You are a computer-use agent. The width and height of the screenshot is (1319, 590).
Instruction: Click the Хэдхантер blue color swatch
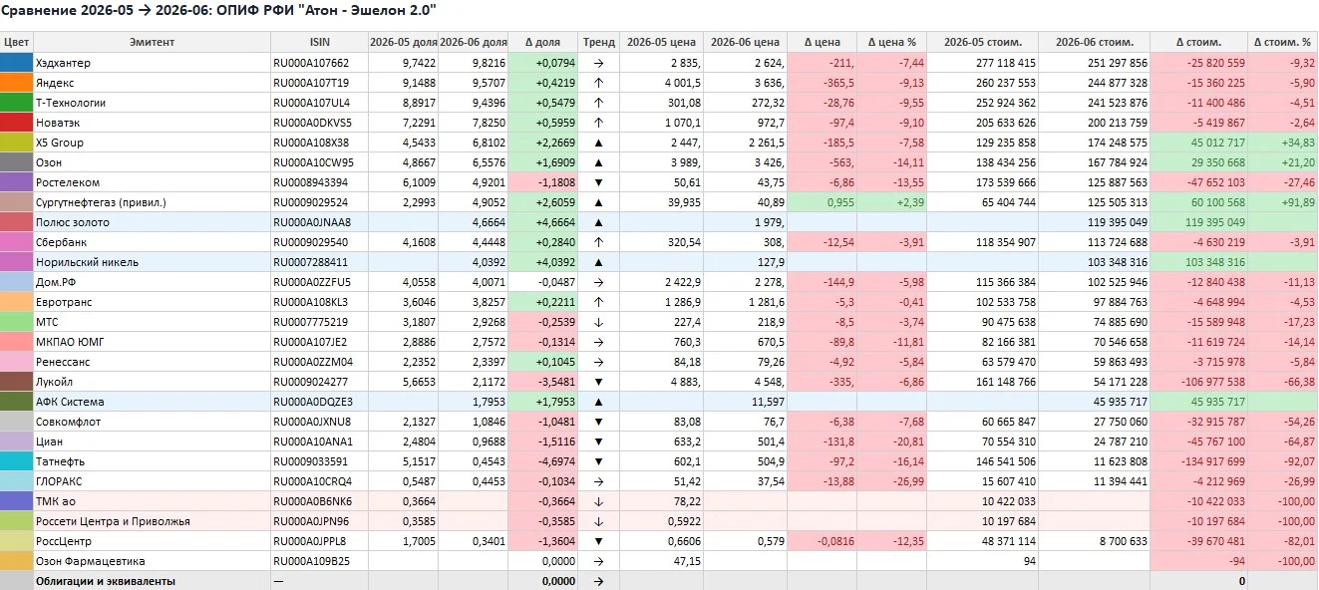click(x=17, y=63)
